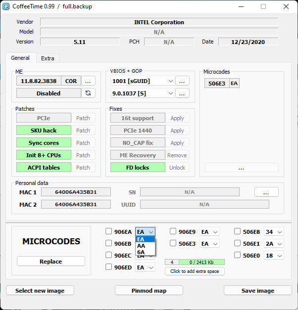The image size is (298, 310).
Task: Click Select new image button
Action: tap(40, 290)
